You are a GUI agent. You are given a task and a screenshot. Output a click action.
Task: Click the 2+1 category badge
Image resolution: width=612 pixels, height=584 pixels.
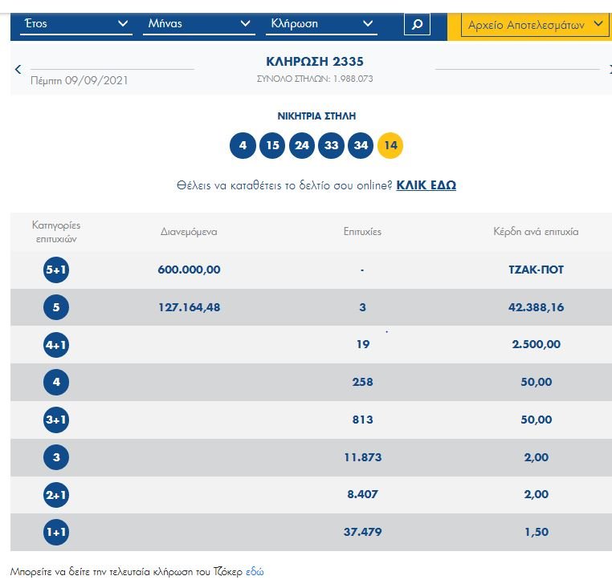click(x=56, y=496)
